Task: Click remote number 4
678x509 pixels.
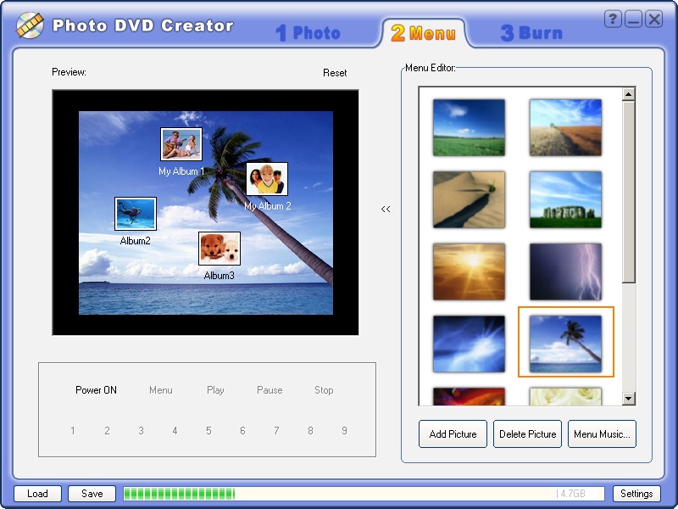Action: coord(175,431)
